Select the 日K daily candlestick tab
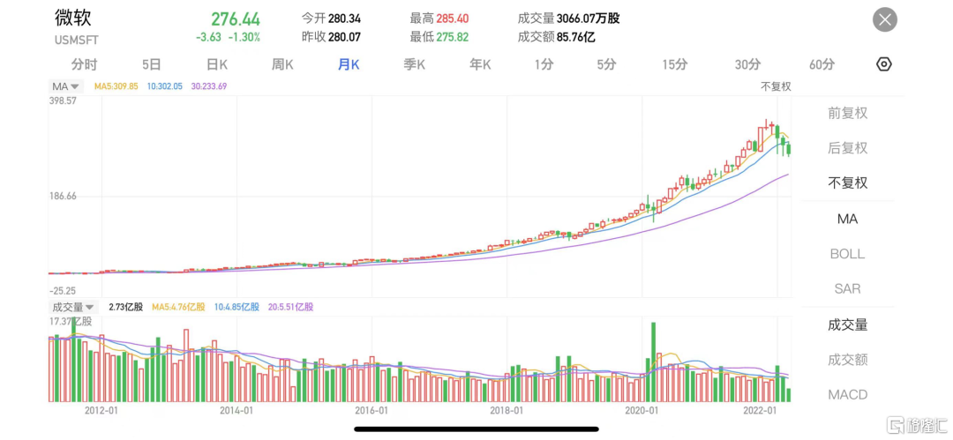Viewport: 953px width, 440px height. pos(217,64)
